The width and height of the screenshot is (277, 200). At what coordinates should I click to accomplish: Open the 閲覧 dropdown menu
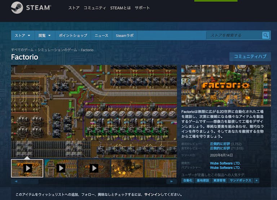(45, 35)
